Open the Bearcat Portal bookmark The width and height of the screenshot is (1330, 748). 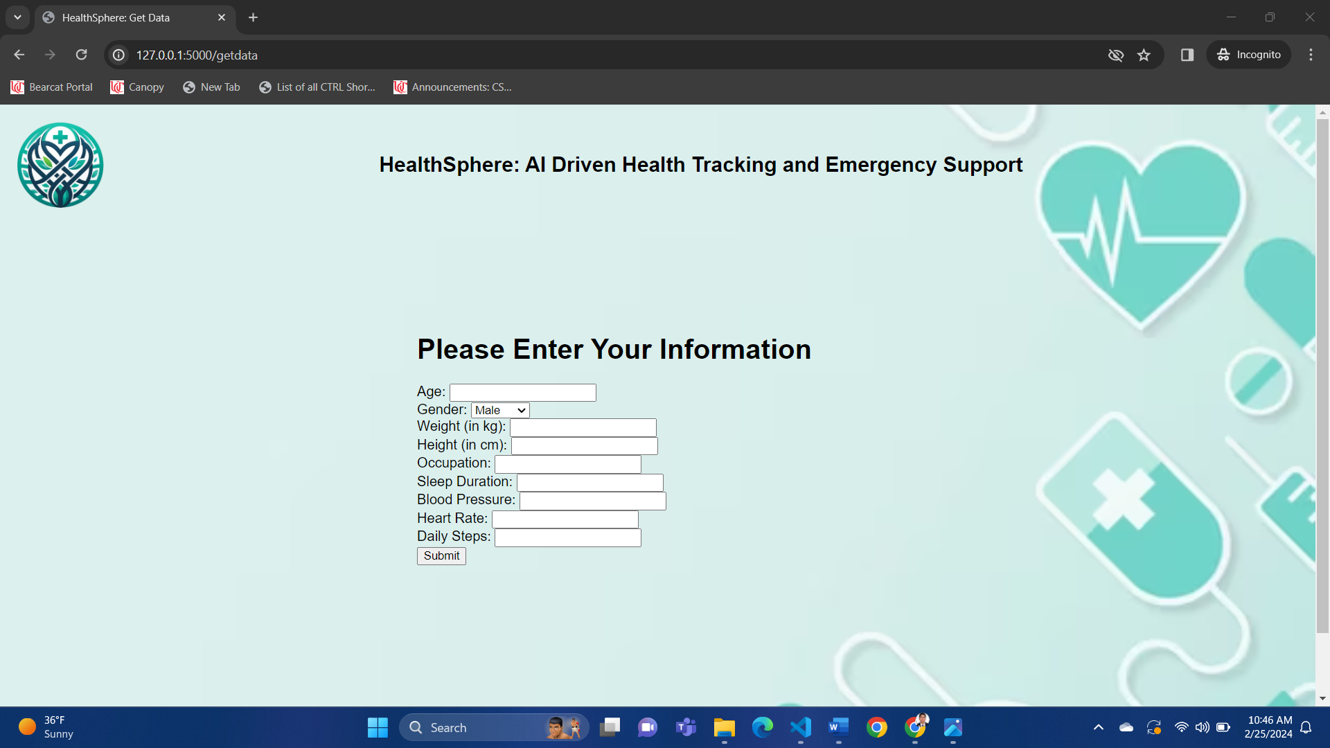pyautogui.click(x=52, y=87)
